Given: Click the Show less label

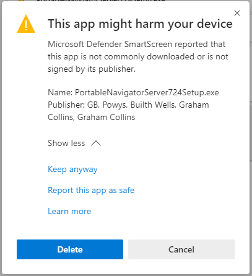Looking at the screenshot, I should coord(66,143).
